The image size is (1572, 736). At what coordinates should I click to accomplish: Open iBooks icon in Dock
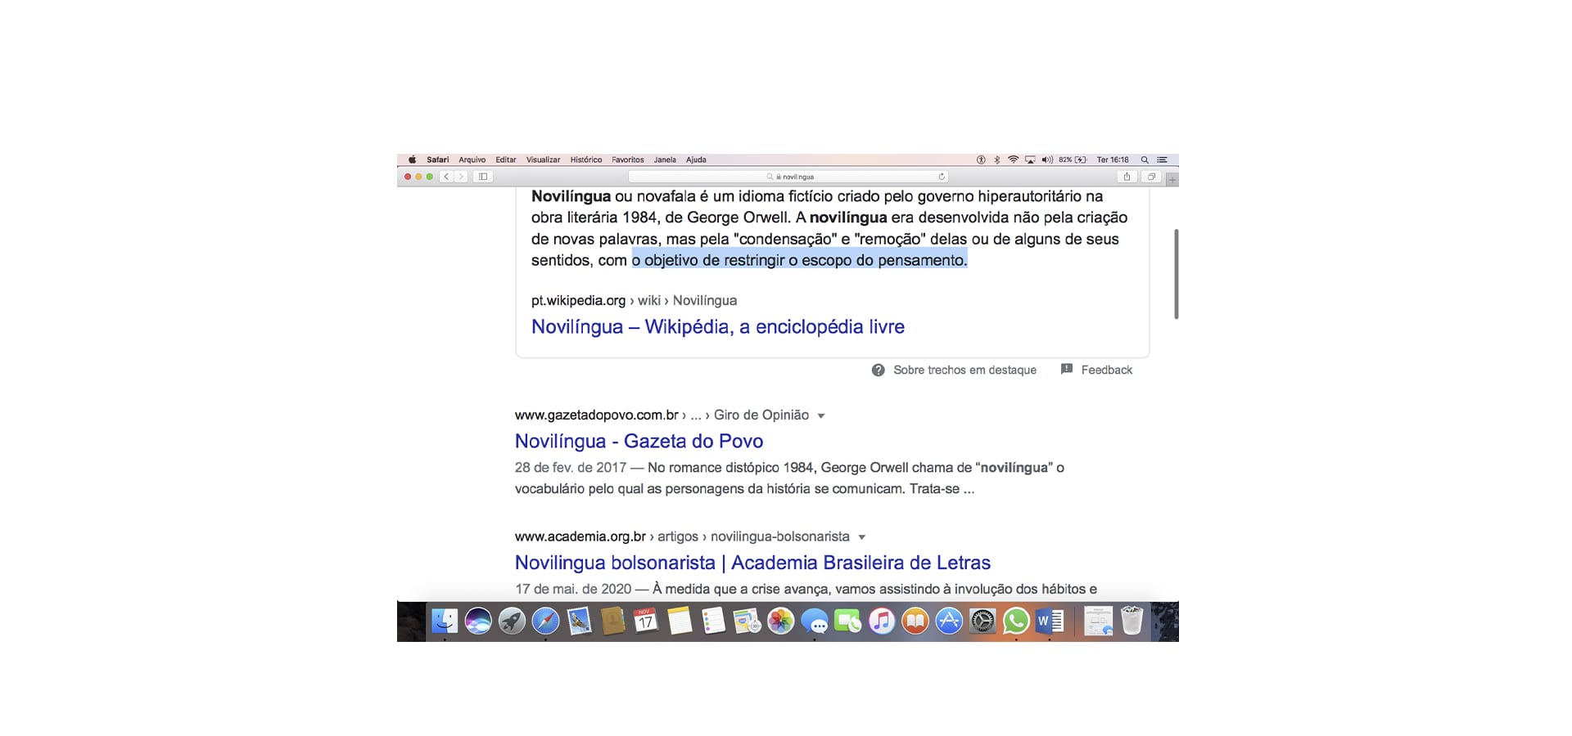[915, 622]
